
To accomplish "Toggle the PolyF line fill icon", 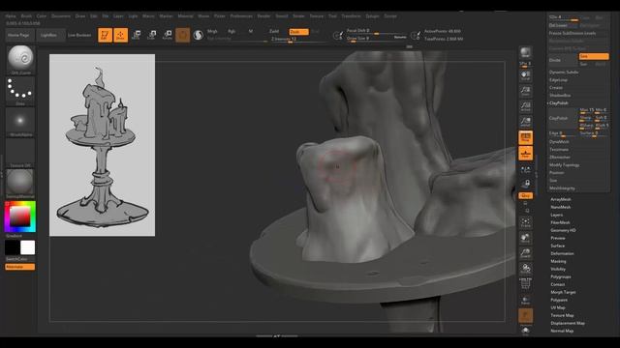I will coord(525,284).
